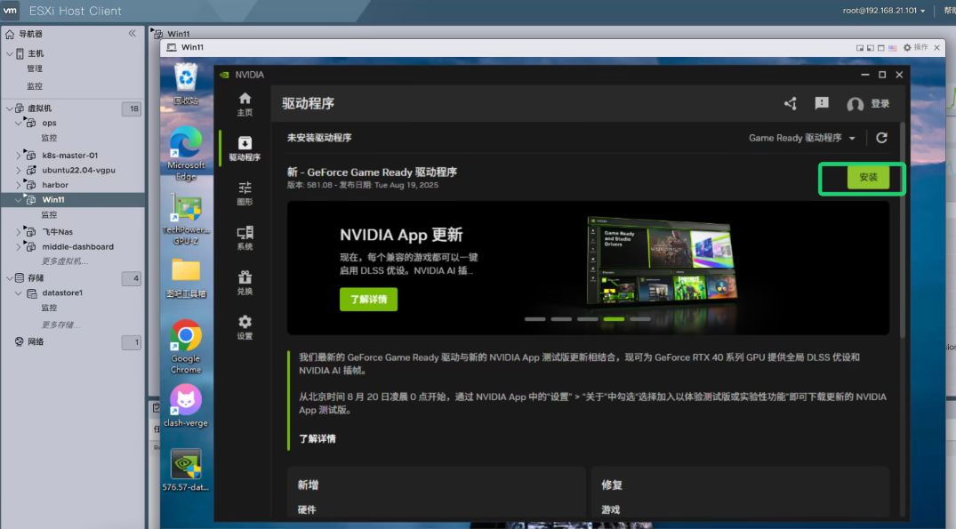Select the clash-verge desktop shortcut
Screen dimensions: 956x529
(x=186, y=405)
